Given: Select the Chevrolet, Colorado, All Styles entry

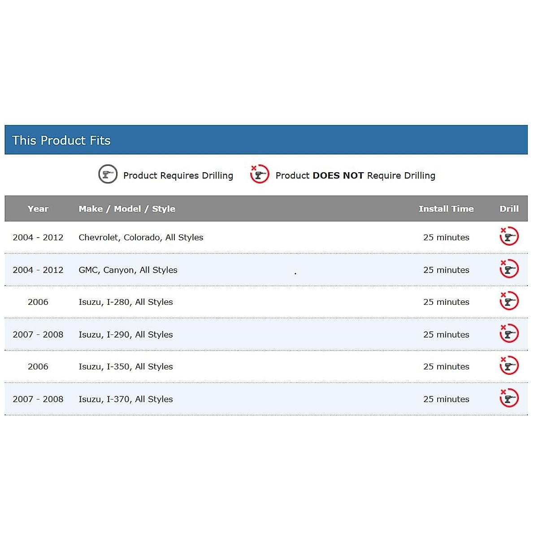Looking at the screenshot, I should pos(141,238).
